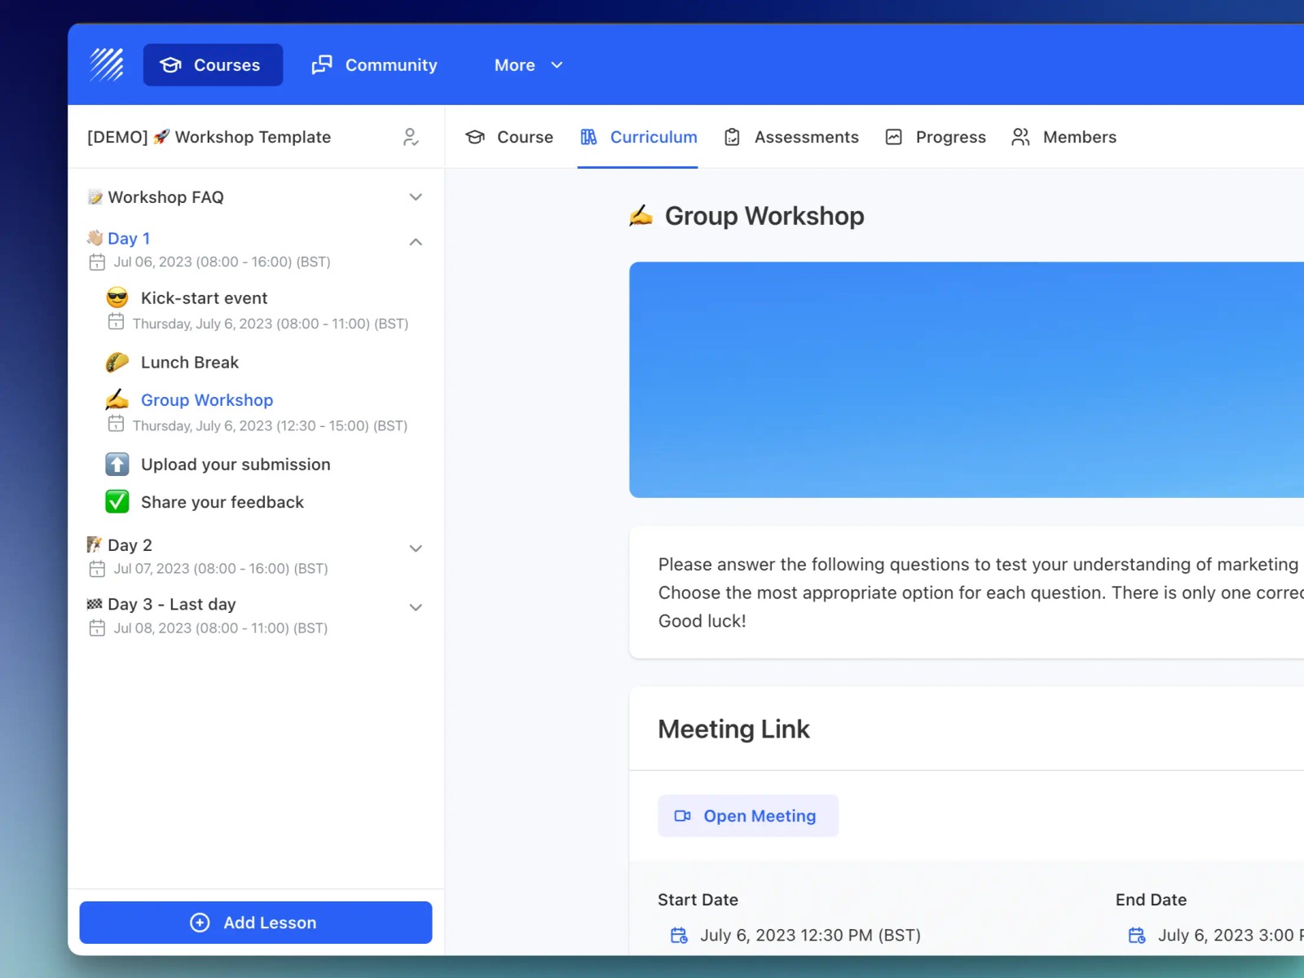Click the 'Good luck!' text in the description

(x=703, y=621)
